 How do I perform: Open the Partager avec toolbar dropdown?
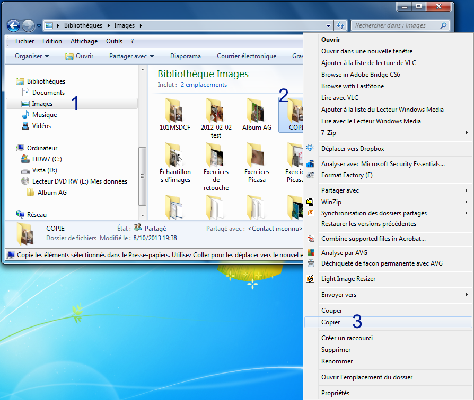tap(131, 56)
